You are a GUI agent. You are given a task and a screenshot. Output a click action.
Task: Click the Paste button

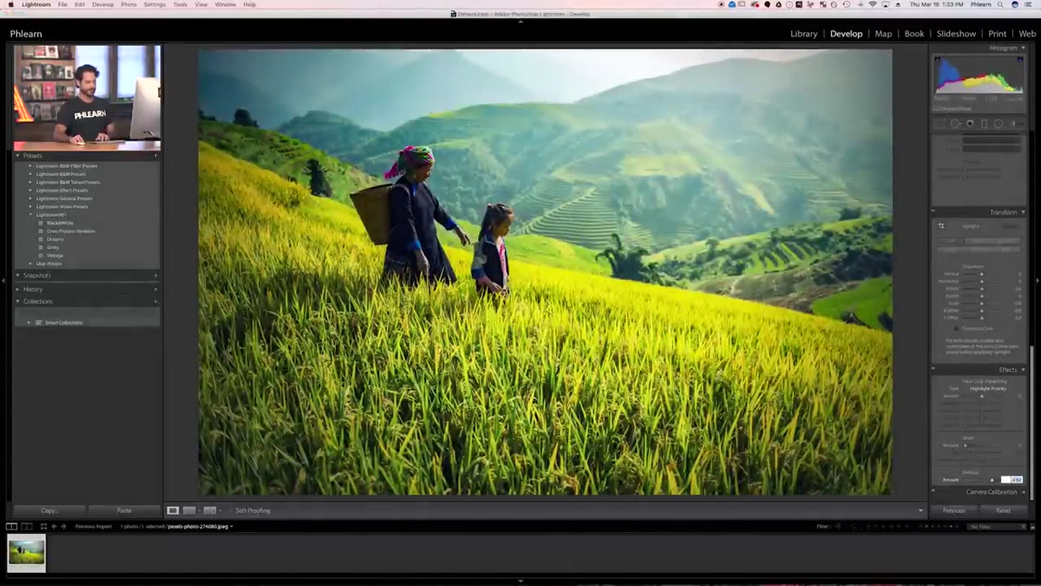(x=124, y=511)
